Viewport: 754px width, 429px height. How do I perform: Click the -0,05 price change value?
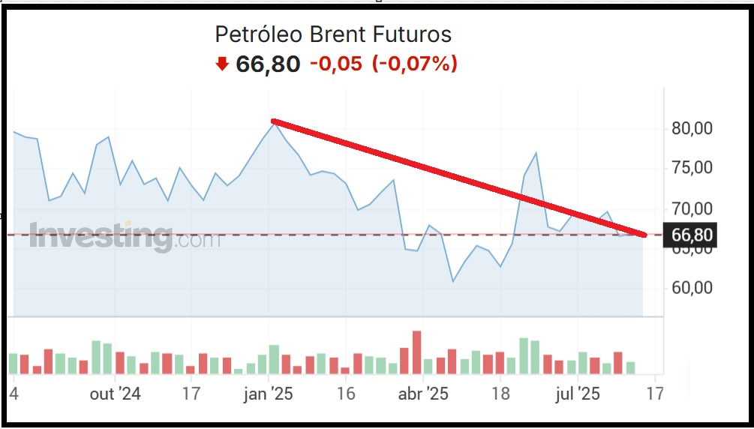click(335, 64)
